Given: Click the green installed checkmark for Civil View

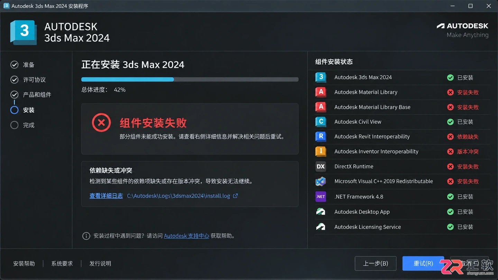Looking at the screenshot, I should coord(450,122).
